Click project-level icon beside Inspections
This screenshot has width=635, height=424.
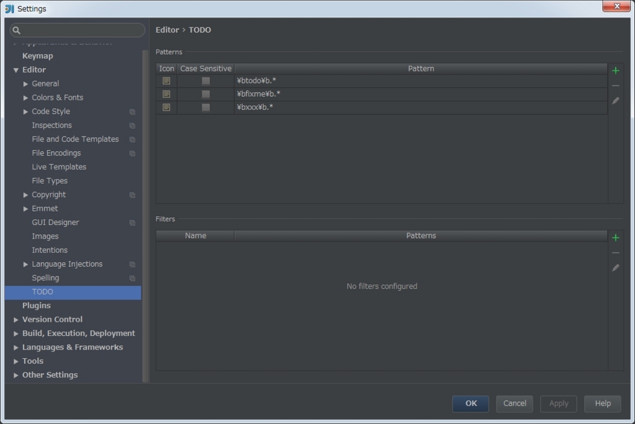point(132,126)
